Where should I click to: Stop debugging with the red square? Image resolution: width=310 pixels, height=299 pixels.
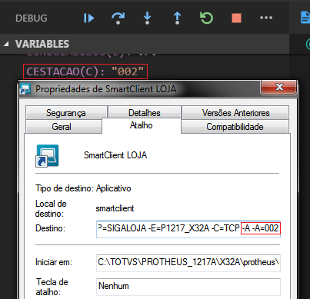pyautogui.click(x=236, y=18)
